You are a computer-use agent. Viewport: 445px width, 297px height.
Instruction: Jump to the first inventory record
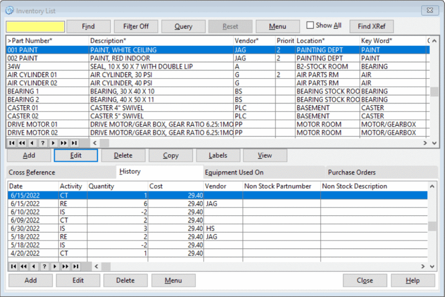(11, 143)
